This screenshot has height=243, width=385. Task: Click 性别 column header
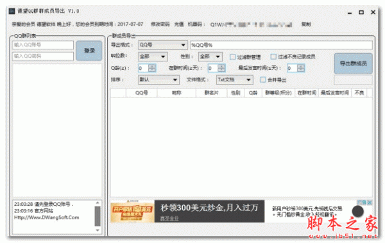[235, 93]
